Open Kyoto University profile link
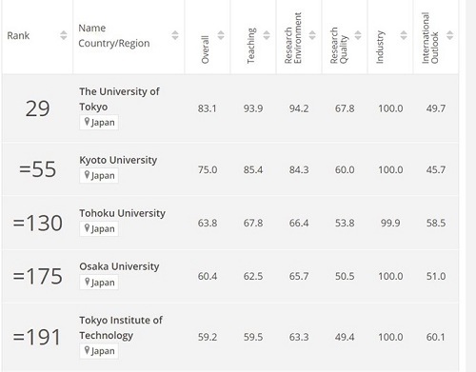Screen dimensions: 476x372 [x=118, y=160]
